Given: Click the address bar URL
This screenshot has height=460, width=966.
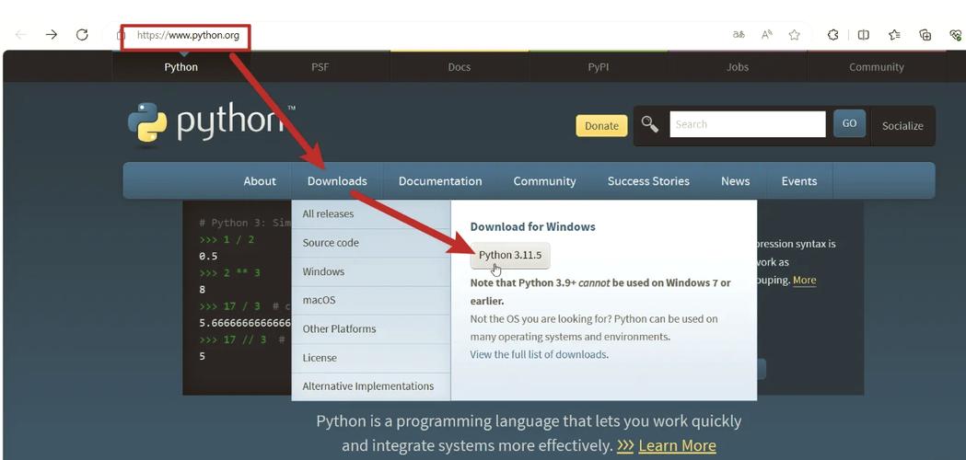Looking at the screenshot, I should click(188, 35).
